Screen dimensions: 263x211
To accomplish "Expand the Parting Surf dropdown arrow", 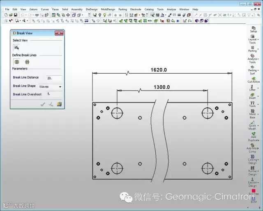I will 258,70.
